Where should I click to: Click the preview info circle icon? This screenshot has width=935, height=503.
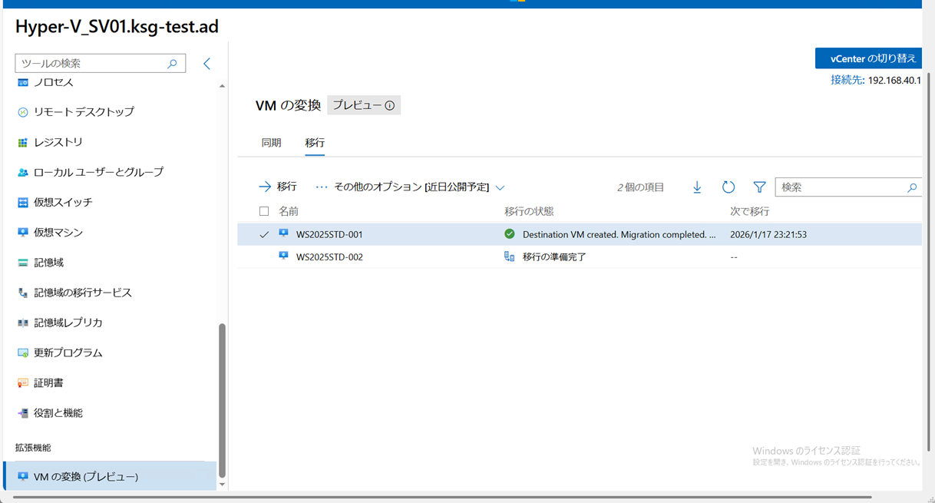point(390,106)
